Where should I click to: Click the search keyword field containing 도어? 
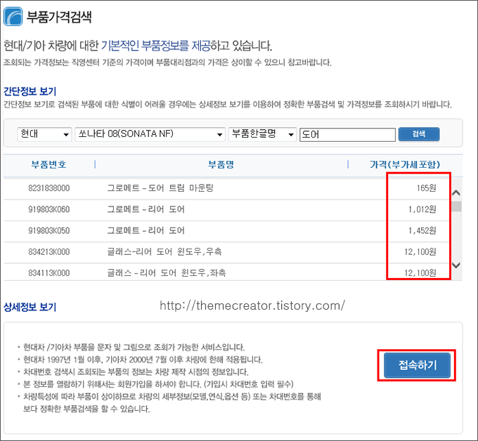(347, 135)
